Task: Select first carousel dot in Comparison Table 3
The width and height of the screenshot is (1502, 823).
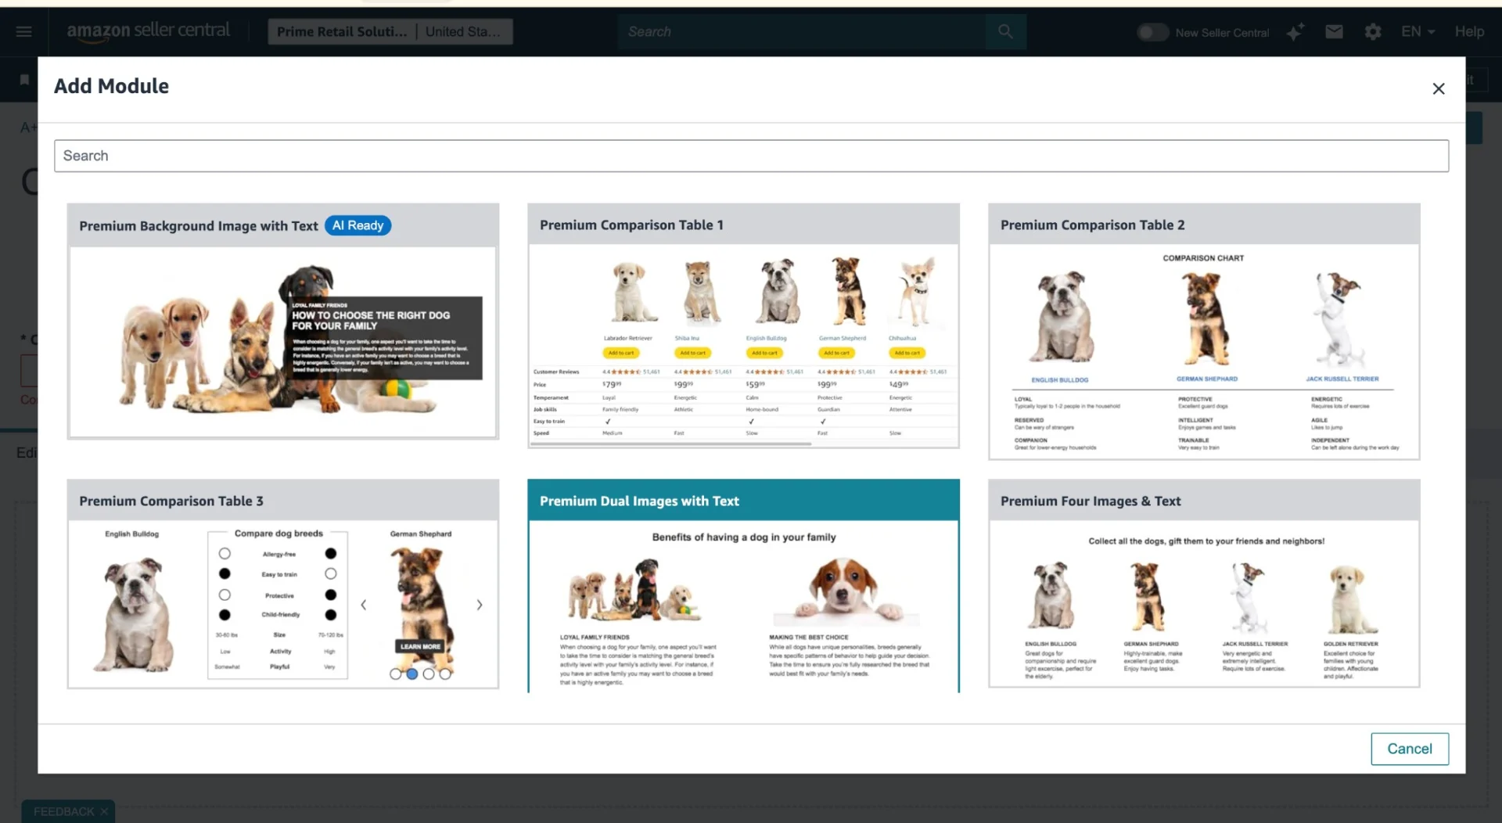Action: pyautogui.click(x=395, y=674)
